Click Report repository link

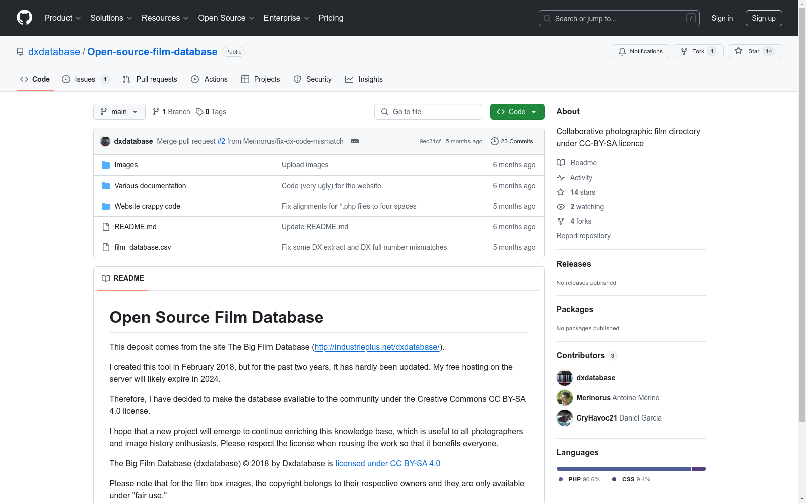tap(583, 236)
